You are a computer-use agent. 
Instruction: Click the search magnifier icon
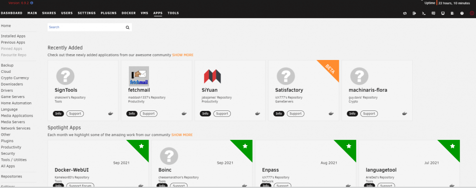128,27
